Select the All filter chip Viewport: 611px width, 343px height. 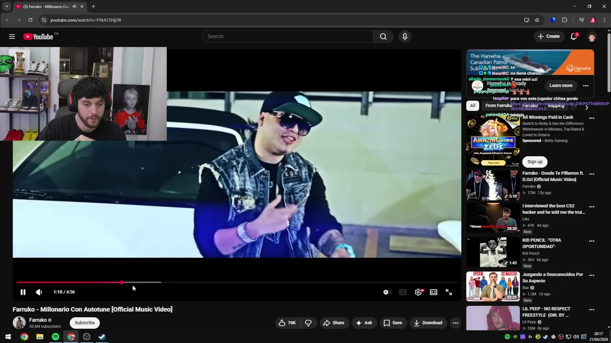click(x=473, y=105)
